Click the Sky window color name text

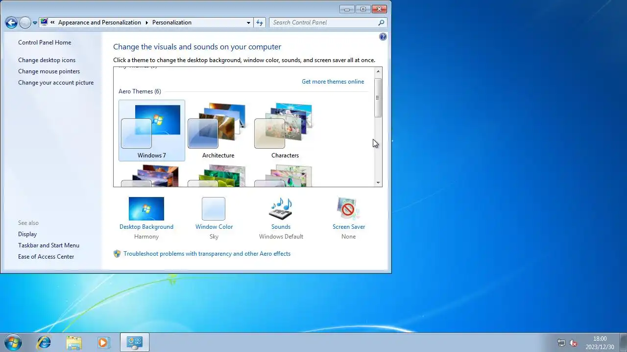point(214,237)
